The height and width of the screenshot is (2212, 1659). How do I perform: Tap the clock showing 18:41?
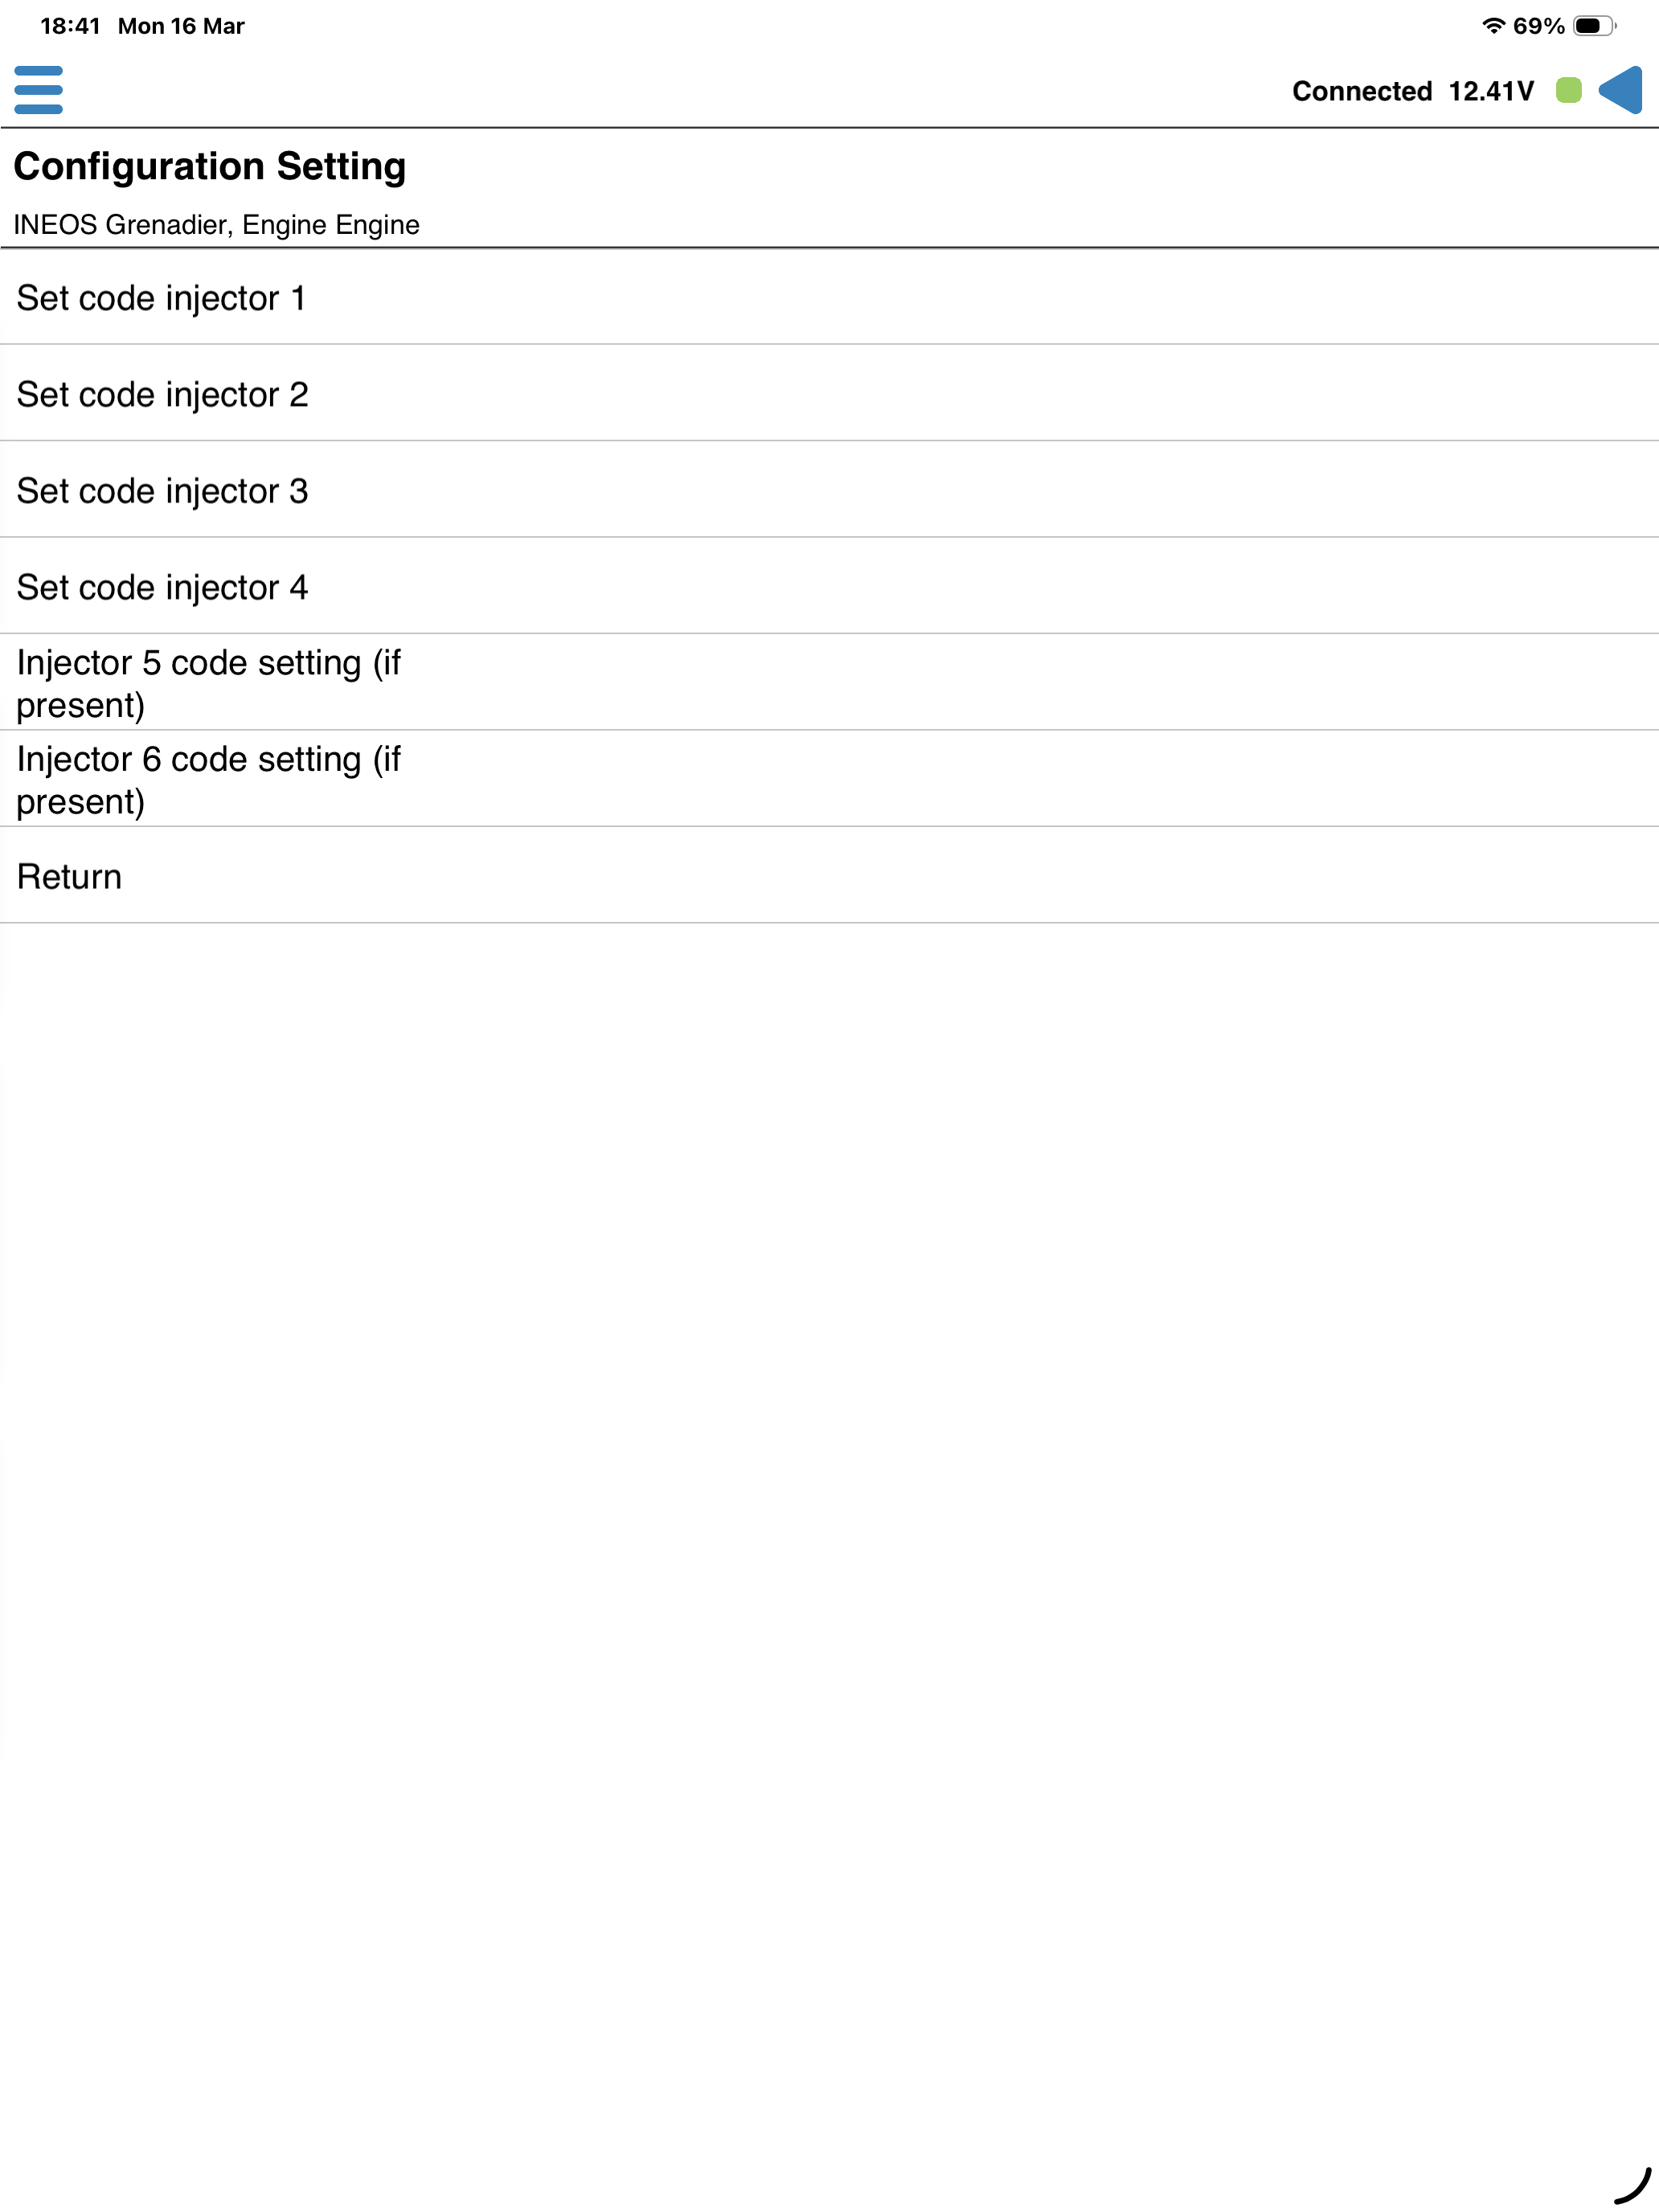(x=68, y=26)
